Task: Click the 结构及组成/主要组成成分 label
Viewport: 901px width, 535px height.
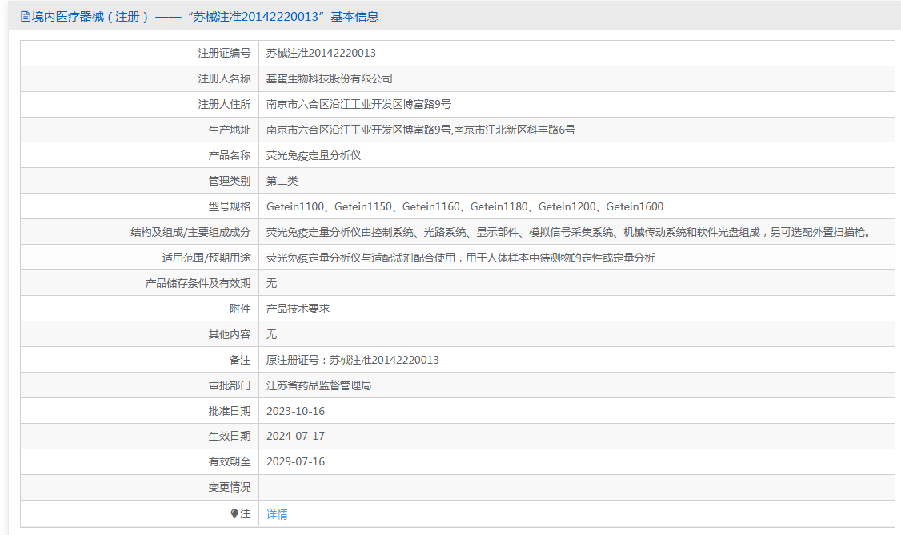Action: coord(190,232)
